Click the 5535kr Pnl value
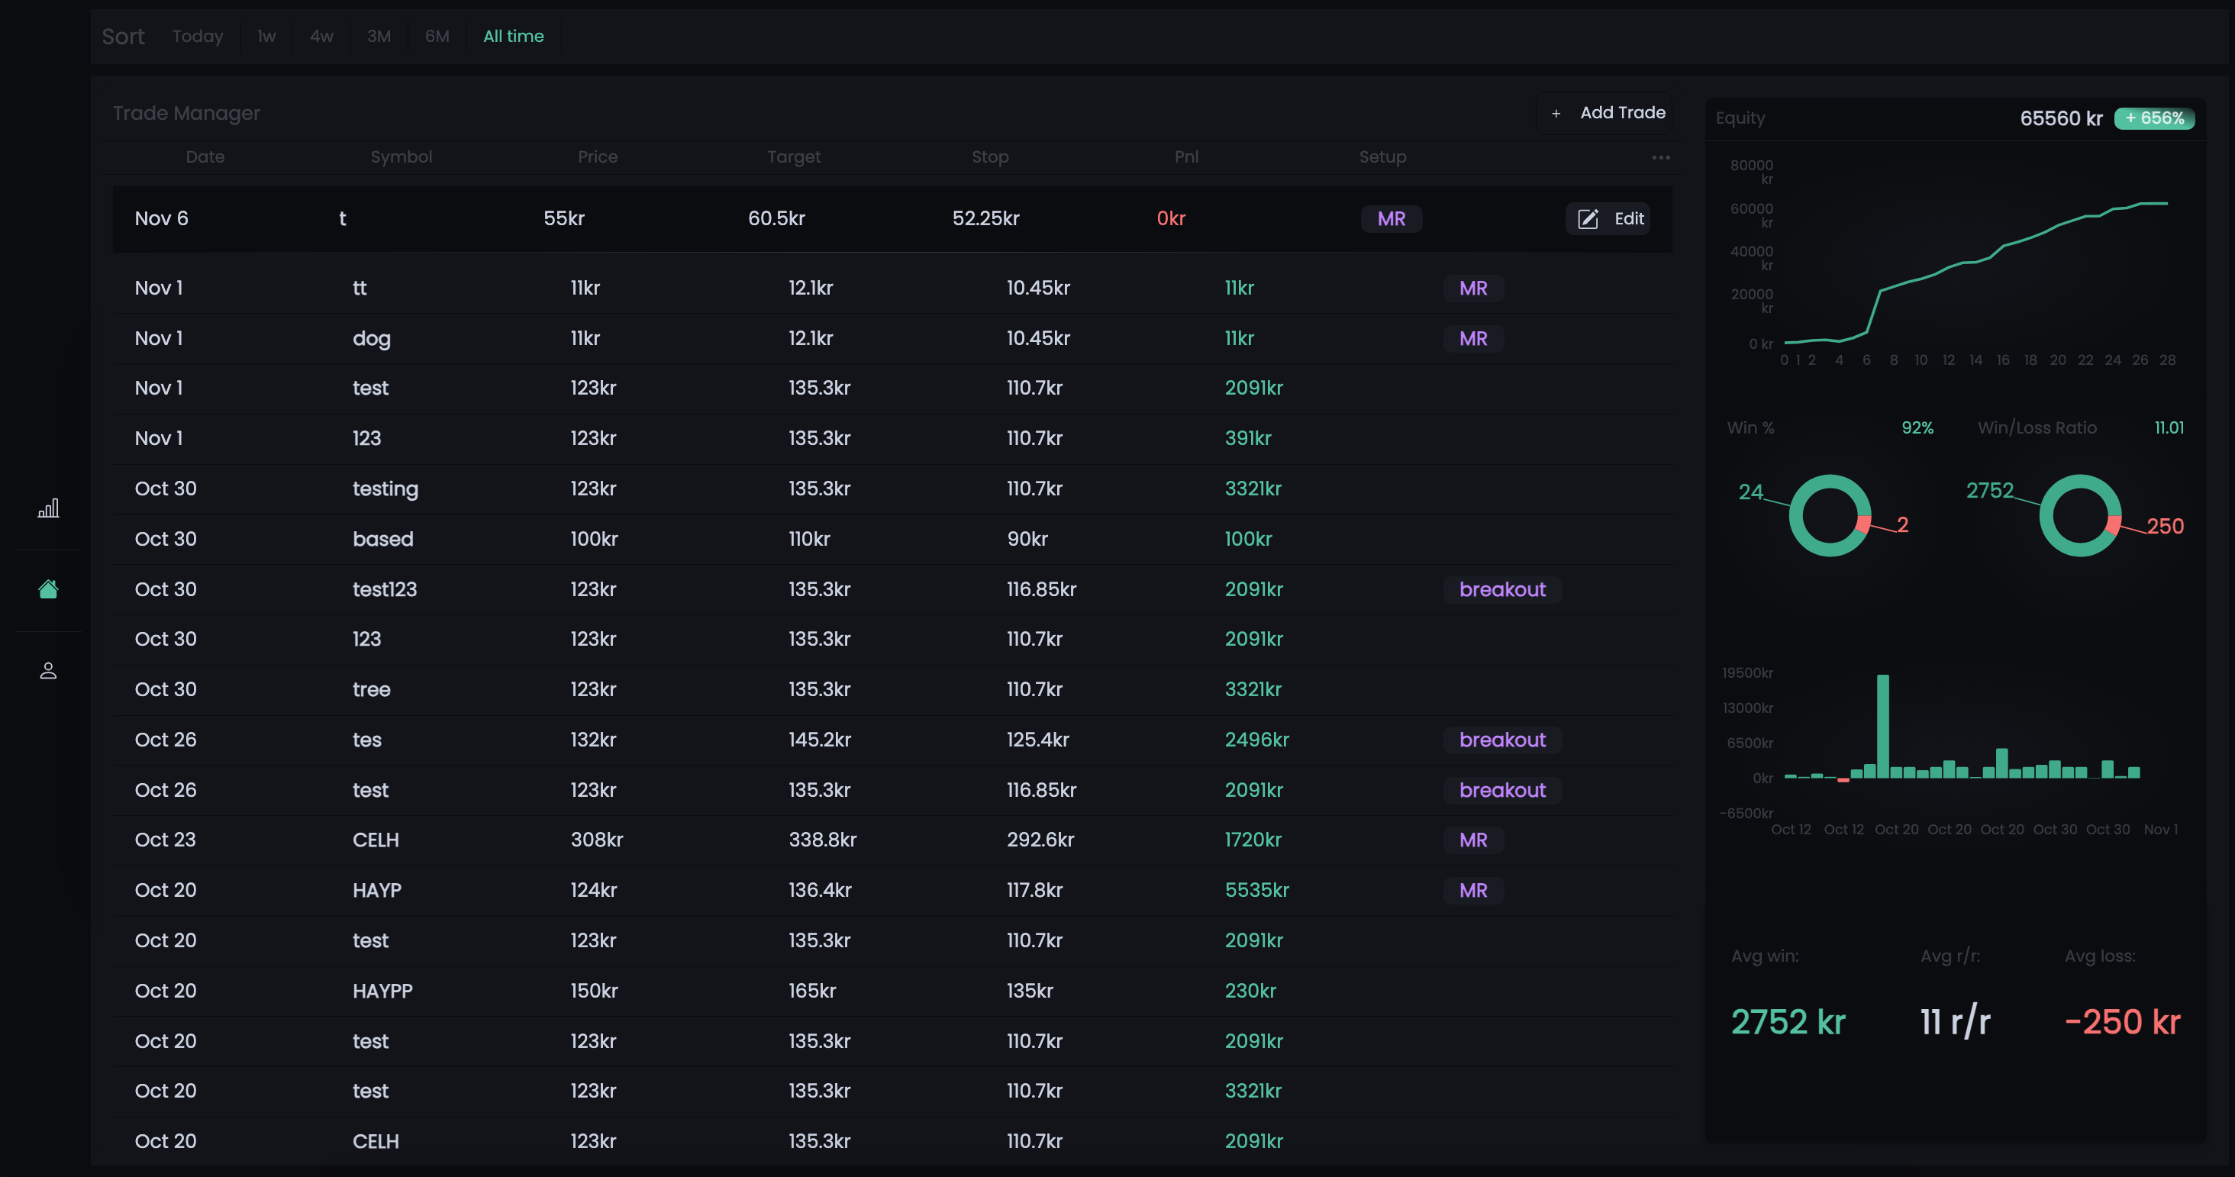Viewport: 2235px width, 1177px height. 1256,891
